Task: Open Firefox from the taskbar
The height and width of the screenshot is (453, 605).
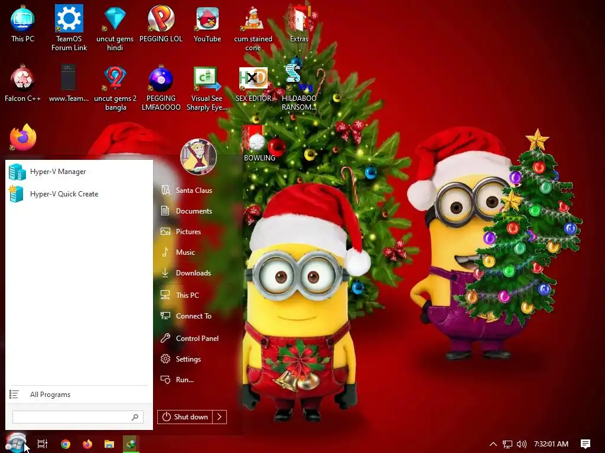Action: pos(87,444)
